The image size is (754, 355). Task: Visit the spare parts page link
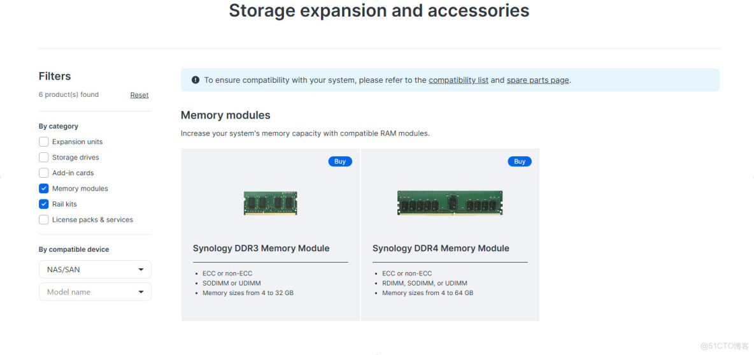click(537, 80)
